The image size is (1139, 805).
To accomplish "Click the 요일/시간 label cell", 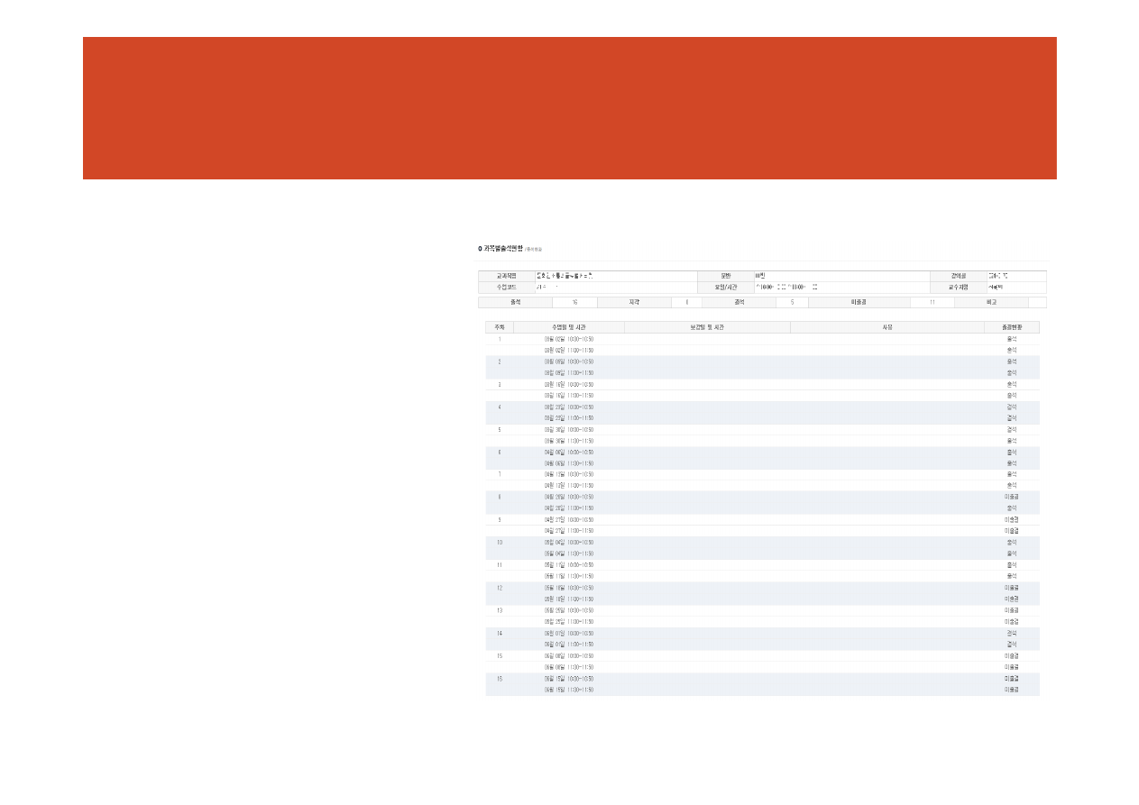I will coord(725,288).
